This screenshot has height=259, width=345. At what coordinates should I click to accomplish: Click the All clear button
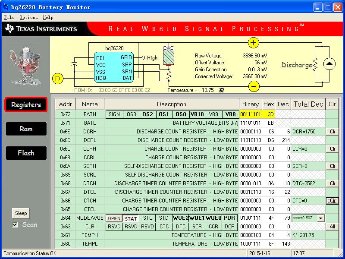(x=332, y=227)
